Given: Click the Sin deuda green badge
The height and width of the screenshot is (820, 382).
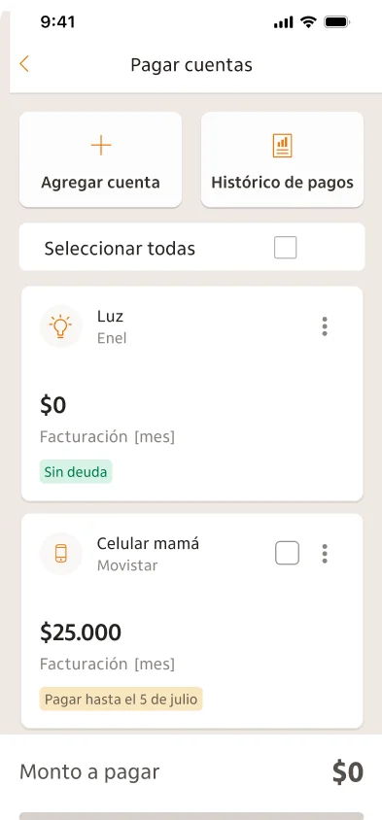Looking at the screenshot, I should tap(76, 472).
